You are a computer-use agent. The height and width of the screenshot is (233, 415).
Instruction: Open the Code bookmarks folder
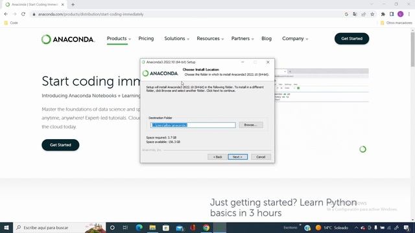(x=11, y=23)
